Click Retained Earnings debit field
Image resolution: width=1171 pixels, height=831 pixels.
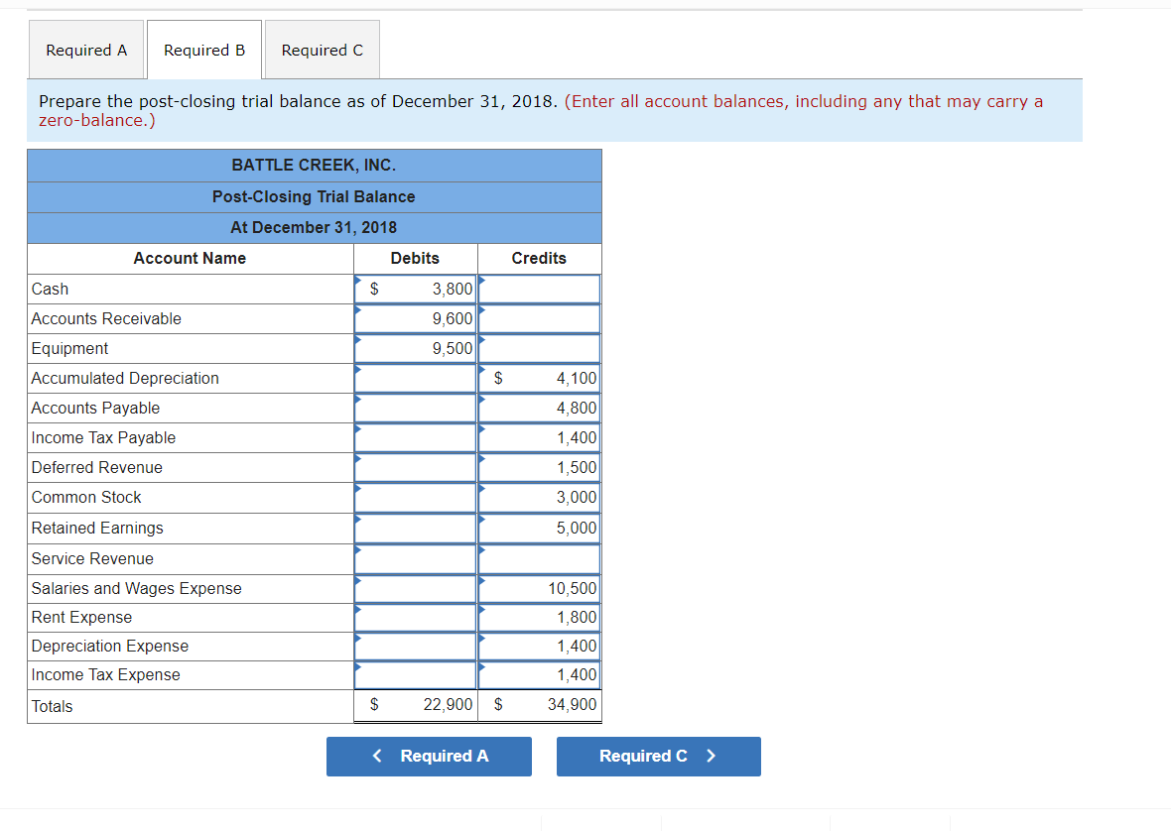point(415,529)
